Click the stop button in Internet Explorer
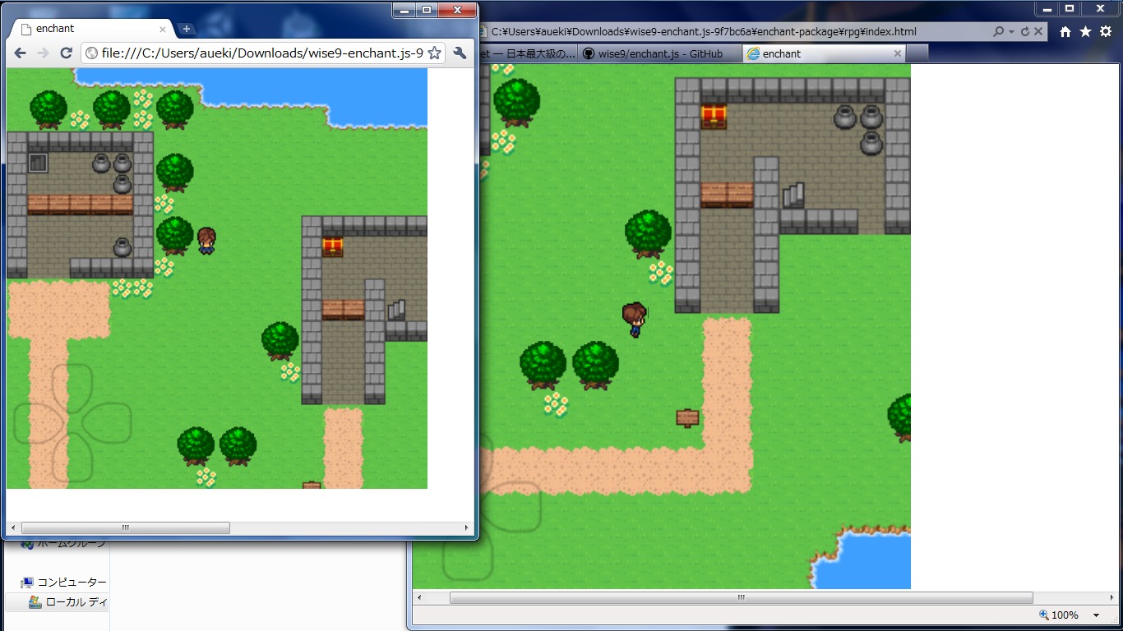 (1038, 32)
